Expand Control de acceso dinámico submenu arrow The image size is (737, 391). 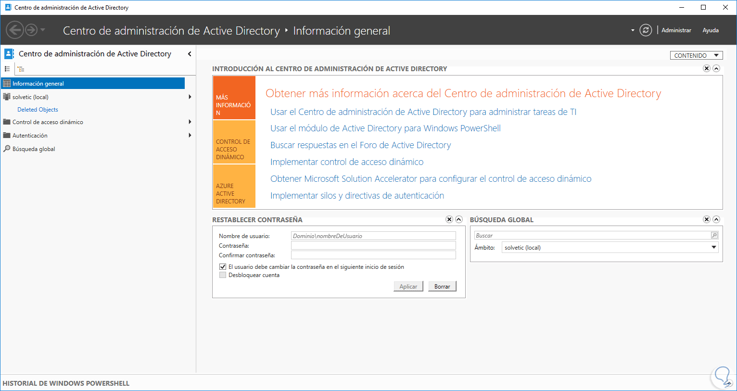click(190, 122)
